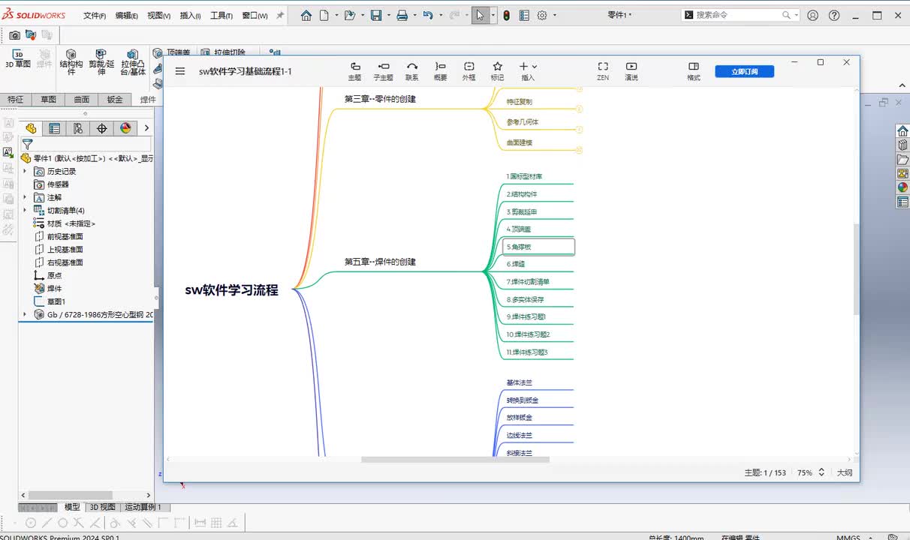Switch to the 3D视图 bottom tab
Image resolution: width=910 pixels, height=540 pixels.
tap(103, 507)
